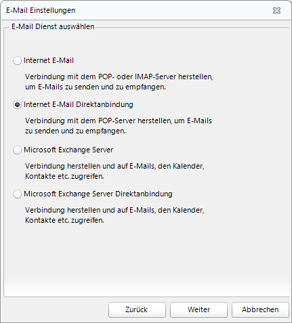Click the "Internet E-Mail Direktanbindung" label text
This screenshot has width=292, height=323.
(x=79, y=104)
